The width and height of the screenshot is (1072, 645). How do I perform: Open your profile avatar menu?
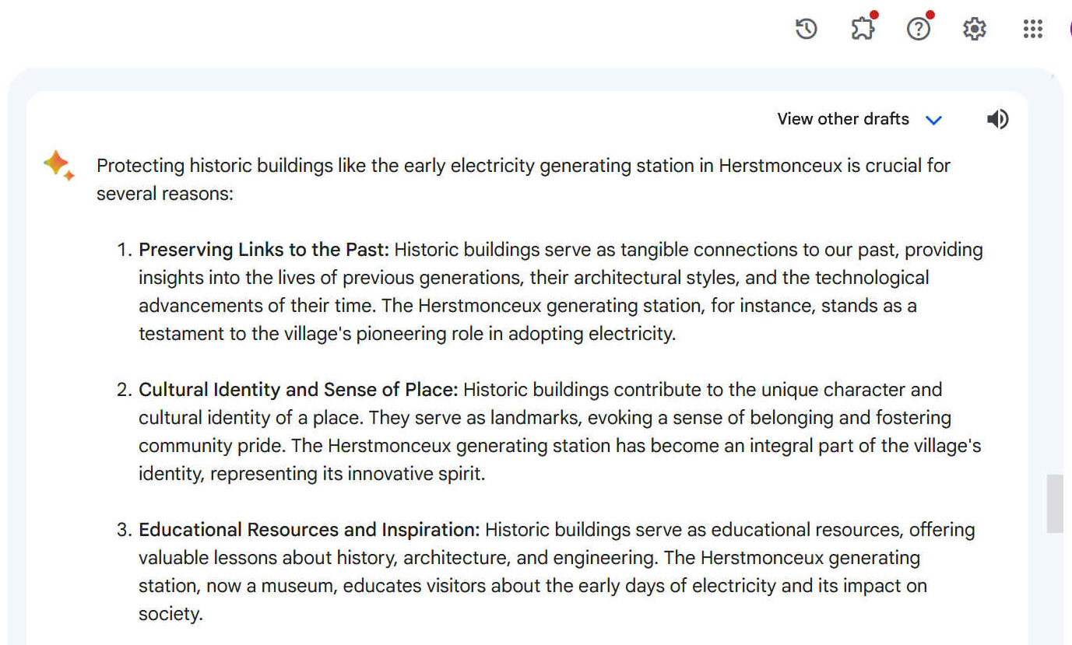tap(1070, 29)
